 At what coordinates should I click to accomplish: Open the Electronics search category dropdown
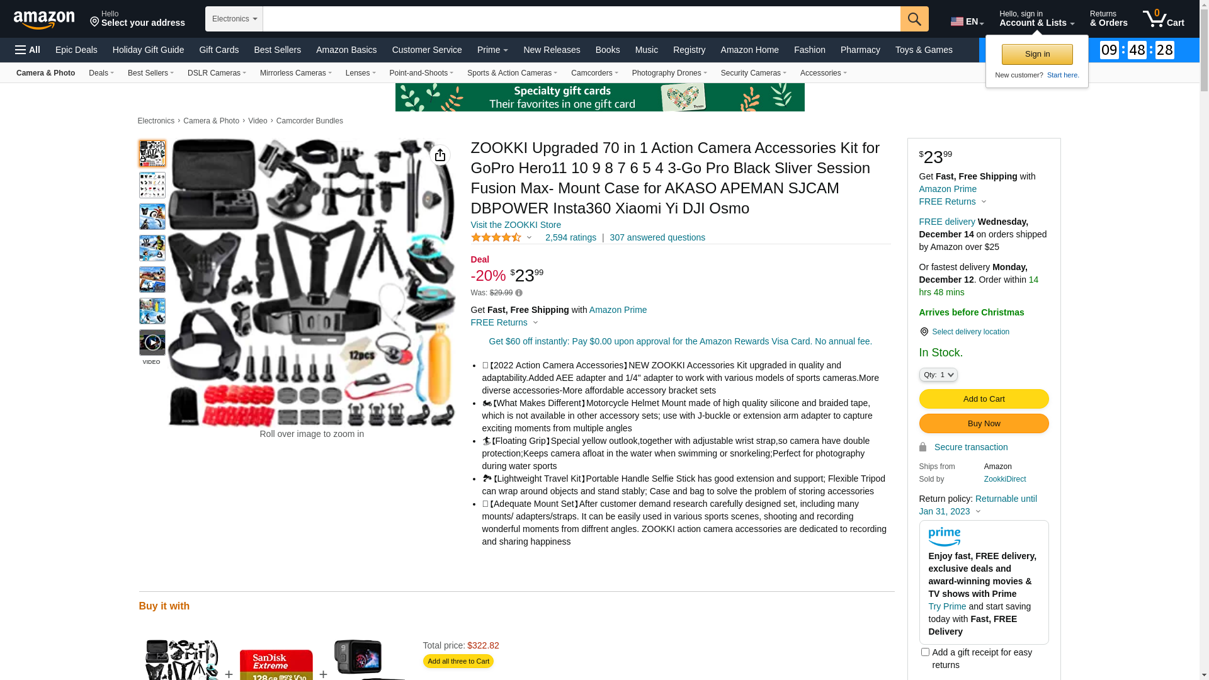(x=234, y=19)
